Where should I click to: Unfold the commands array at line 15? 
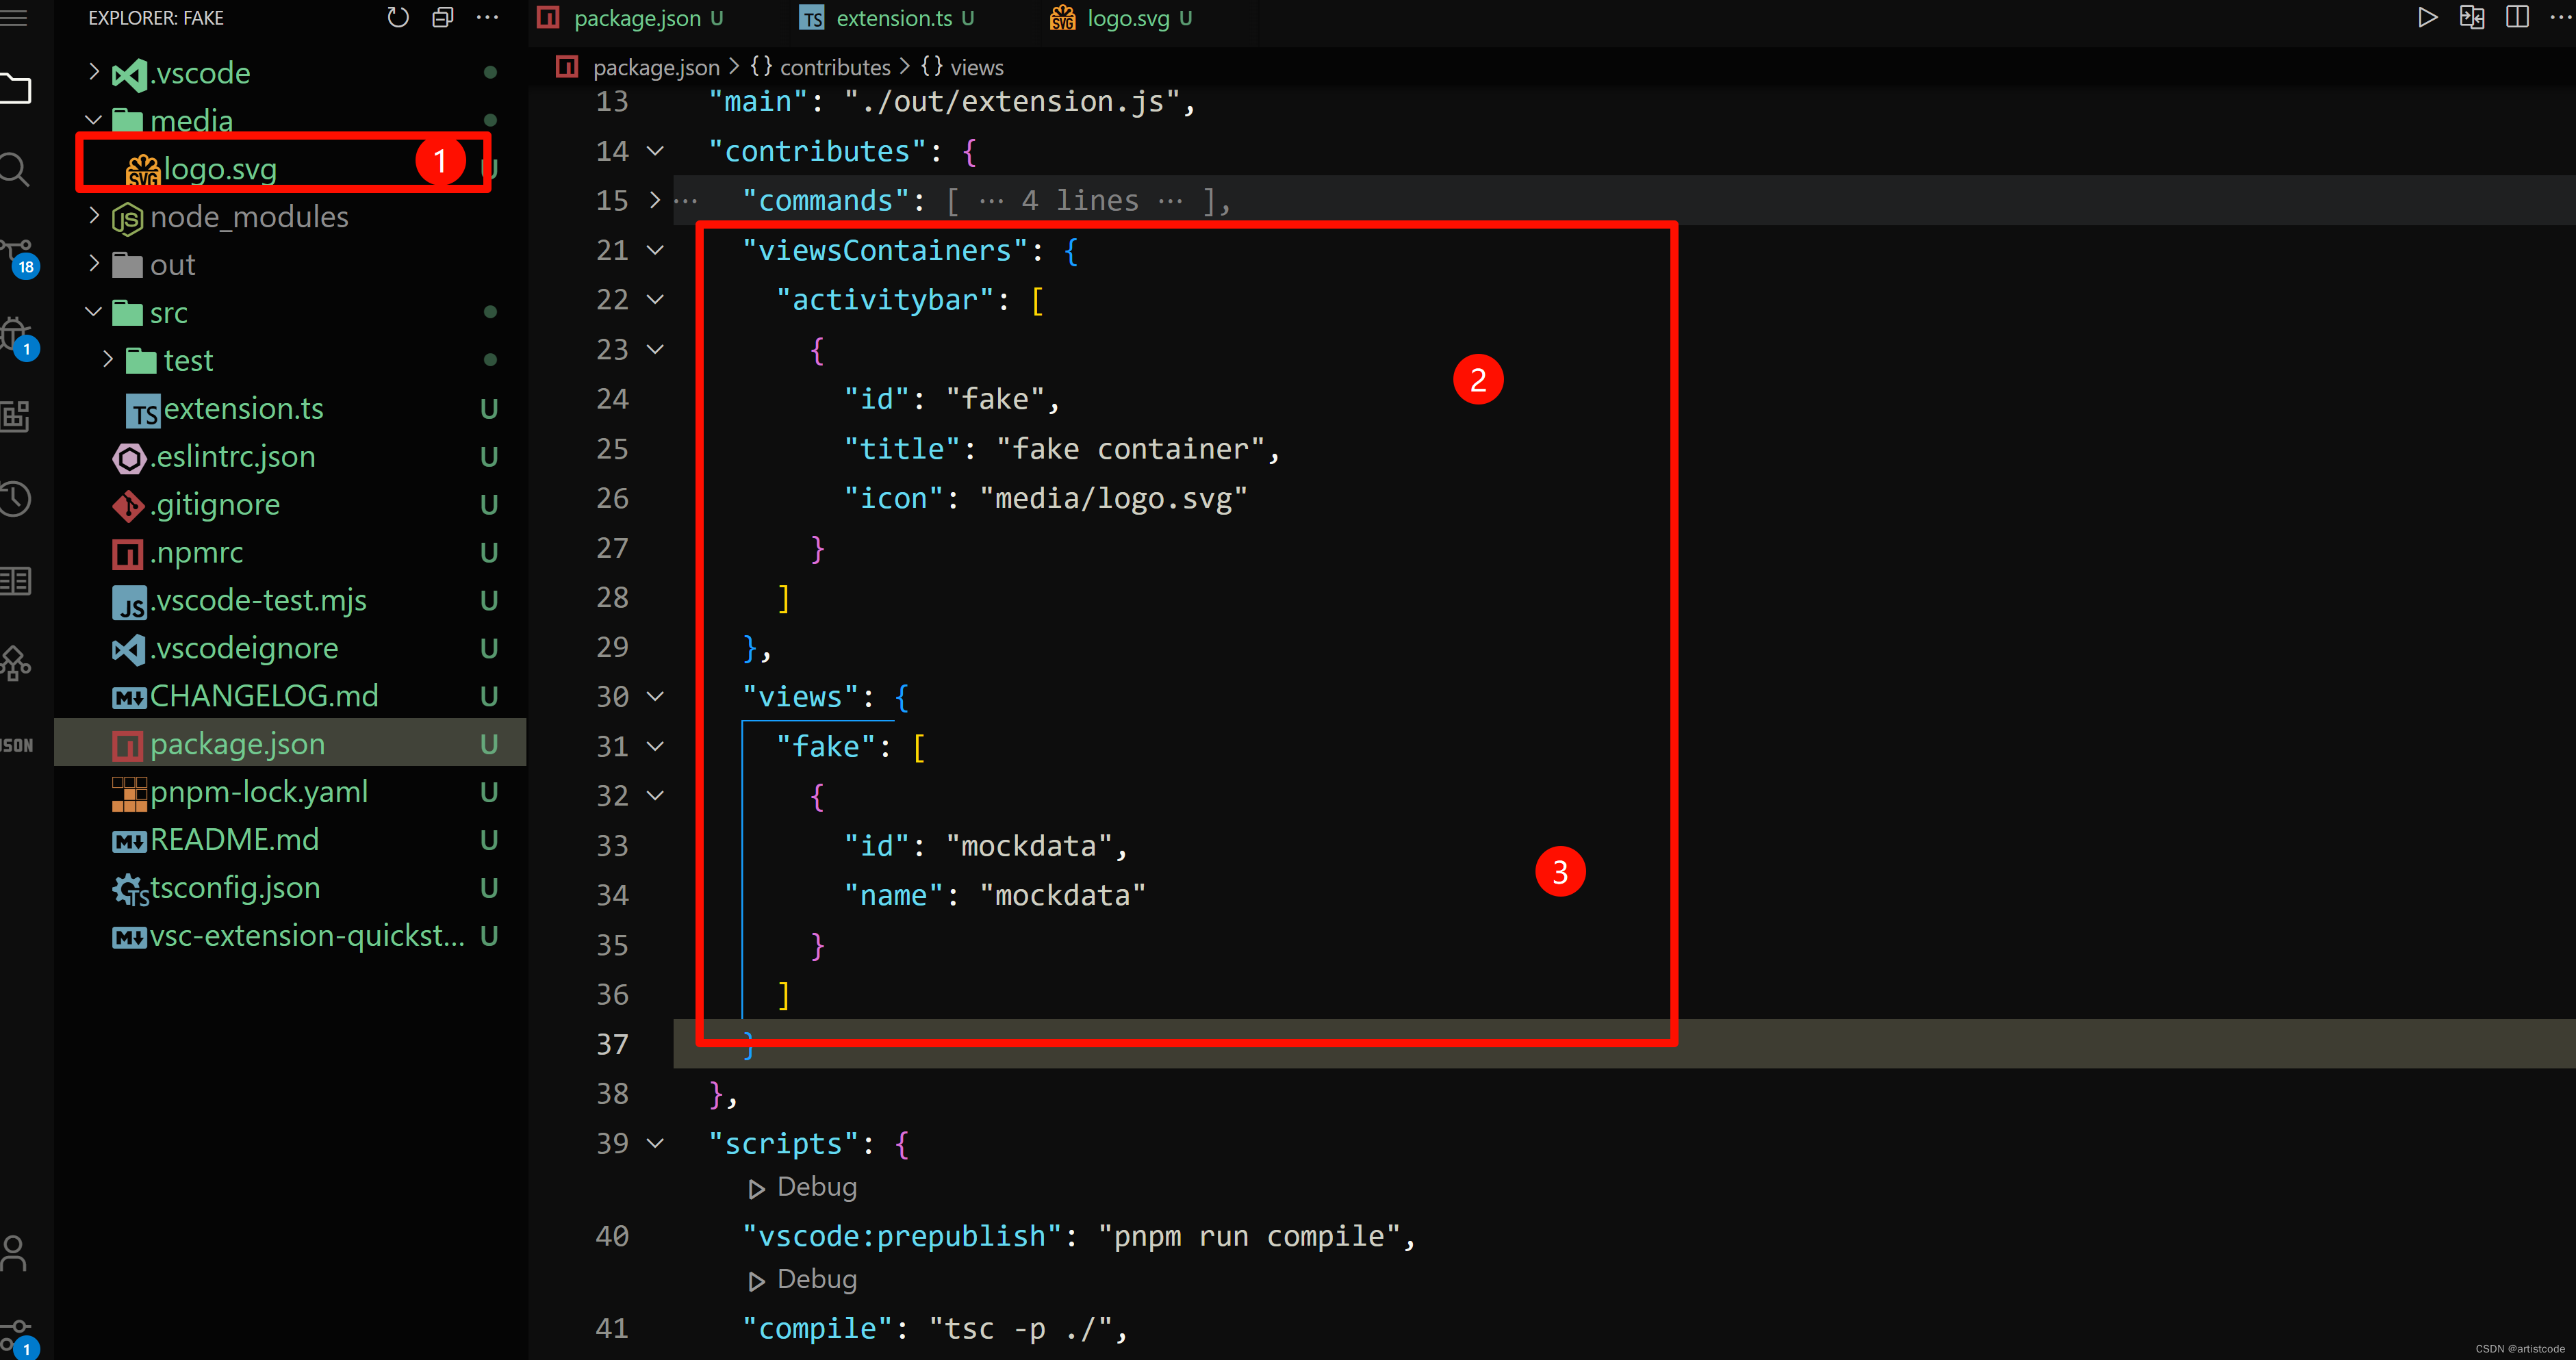[x=655, y=200]
